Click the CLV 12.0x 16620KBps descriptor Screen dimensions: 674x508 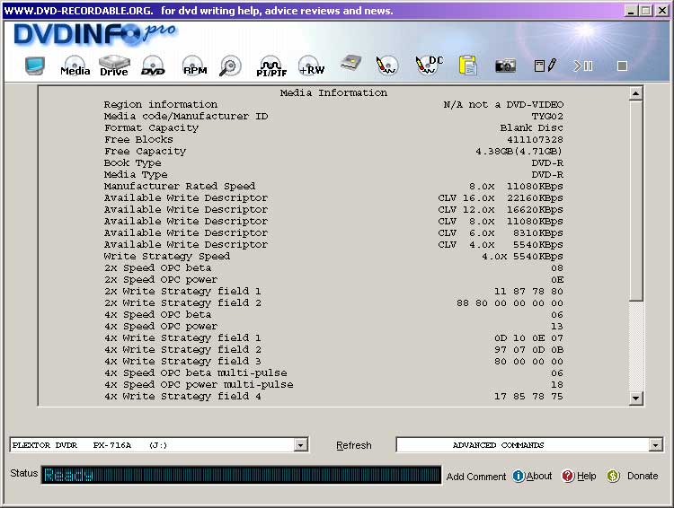coord(501,209)
